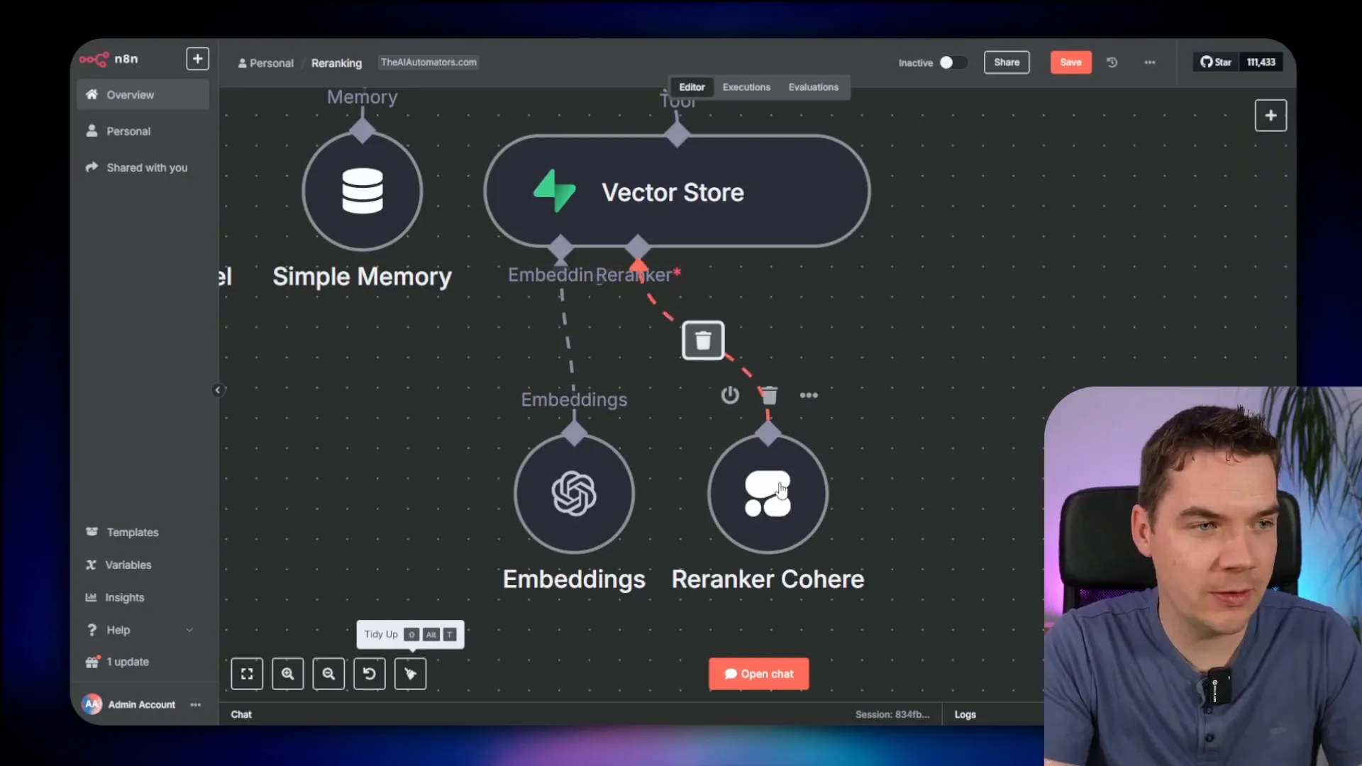Zoom in on the canvas

pyautogui.click(x=287, y=674)
